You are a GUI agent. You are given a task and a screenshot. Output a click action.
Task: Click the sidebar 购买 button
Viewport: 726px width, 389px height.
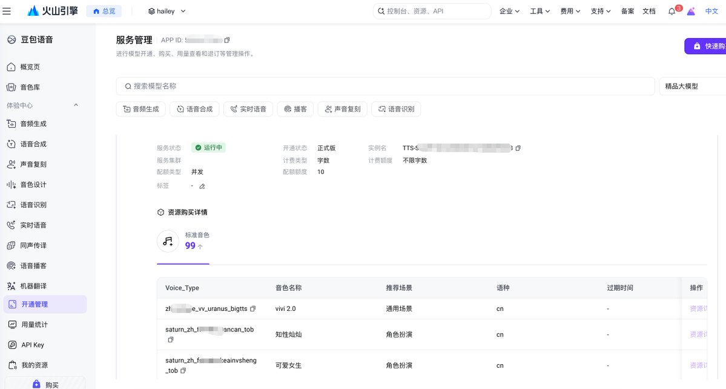click(45, 384)
